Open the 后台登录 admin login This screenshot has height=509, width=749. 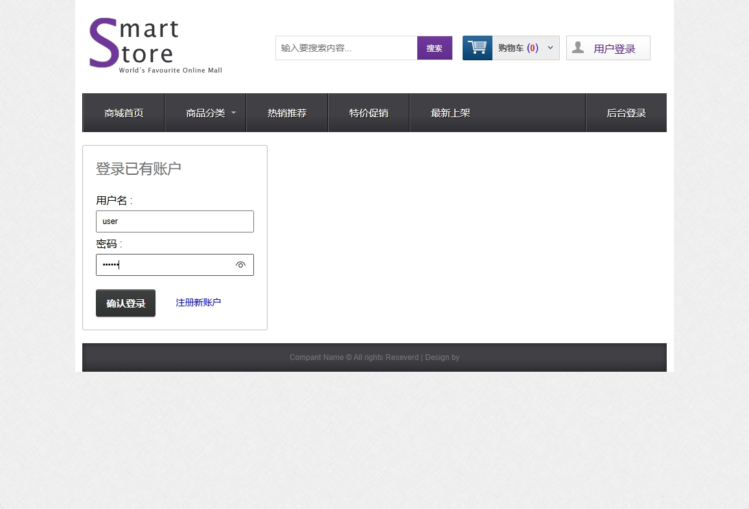tap(626, 113)
